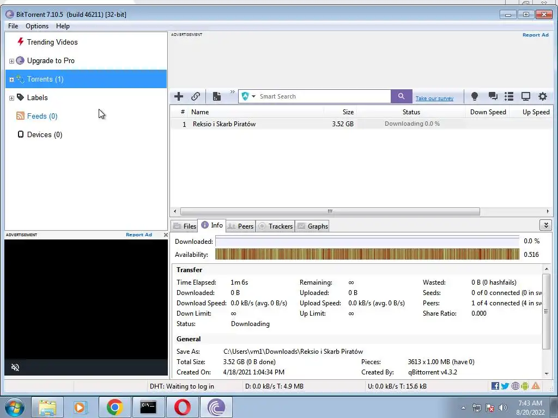Sort by the Down Speed column header
558x418 pixels.
point(488,112)
